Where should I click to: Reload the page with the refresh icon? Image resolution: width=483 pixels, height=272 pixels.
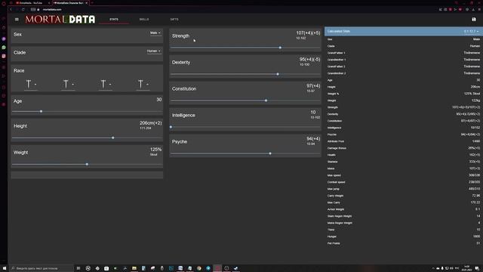point(23,10)
